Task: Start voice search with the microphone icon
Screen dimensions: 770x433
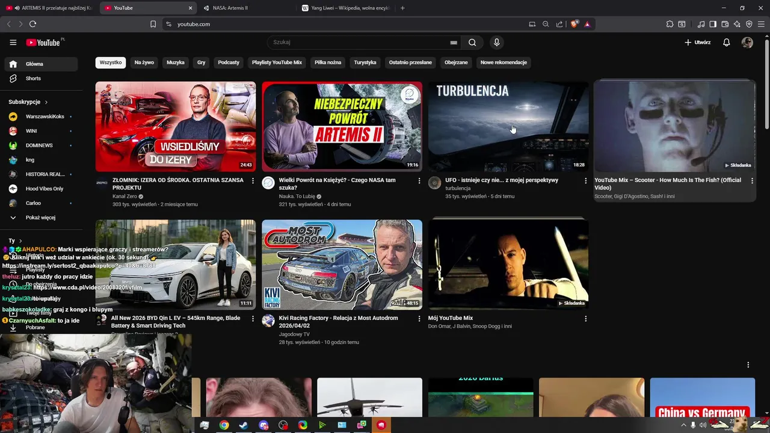Action: pos(496,42)
